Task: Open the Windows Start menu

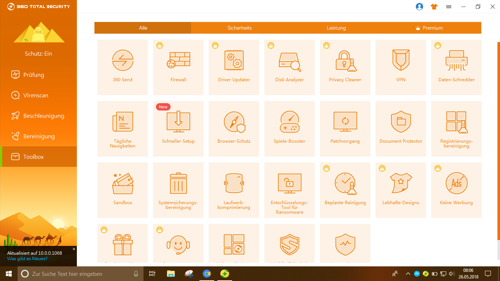Action: tap(9, 274)
